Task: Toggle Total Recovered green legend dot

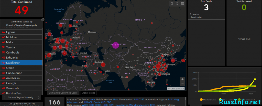Action: (x=239, y=100)
